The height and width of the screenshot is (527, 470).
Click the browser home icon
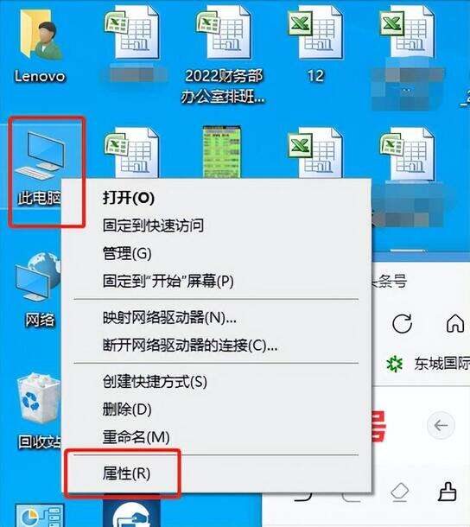(455, 323)
